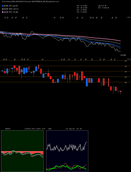Click the 'ADX' panel heading
Screen dimensions: 131x172
(x=50, y=128)
